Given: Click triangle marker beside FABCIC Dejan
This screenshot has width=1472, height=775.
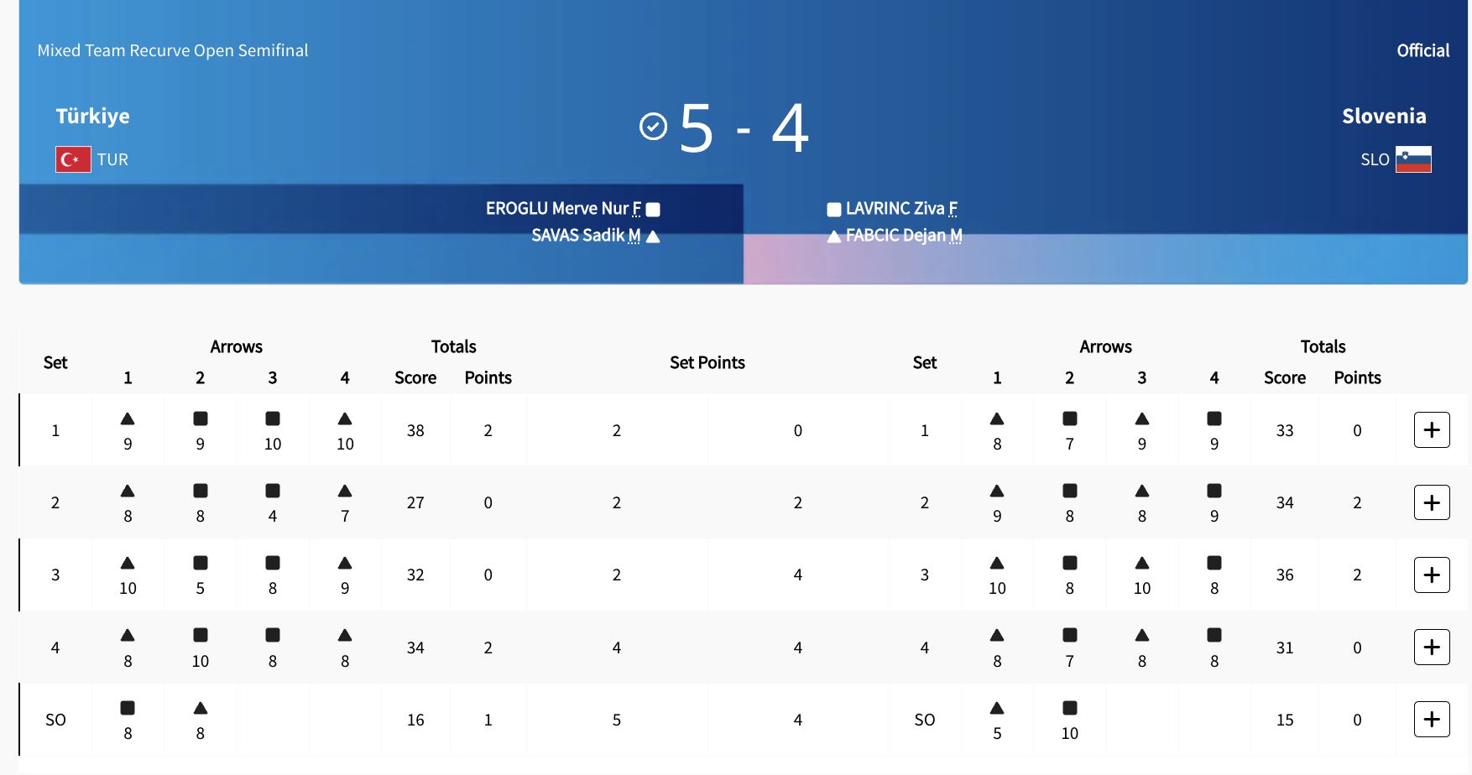Looking at the screenshot, I should tap(833, 237).
